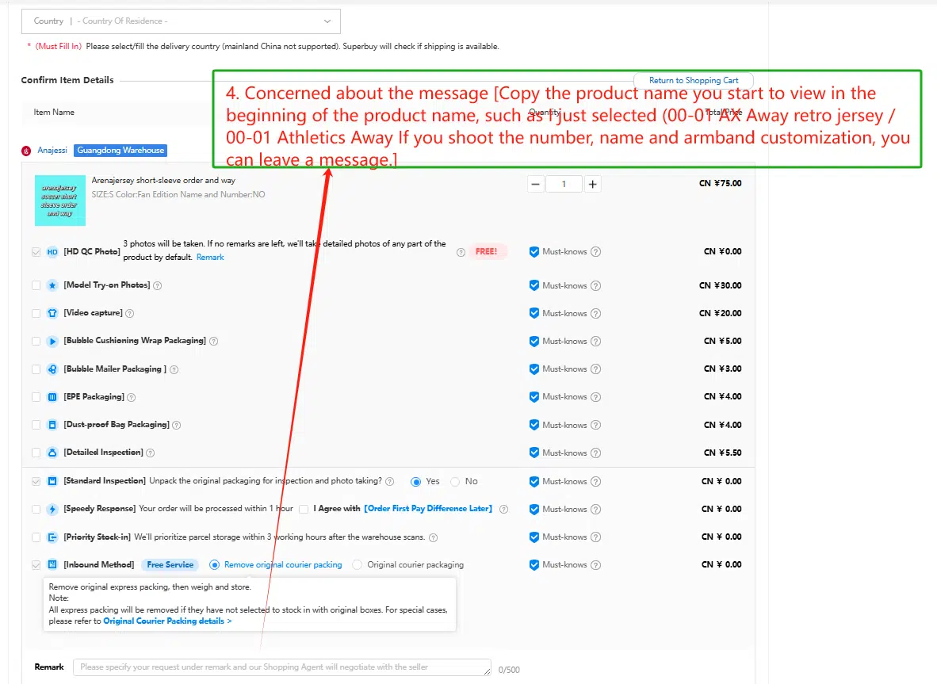The image size is (937, 684).
Task: Click the quantity number field
Action: pyautogui.click(x=564, y=184)
